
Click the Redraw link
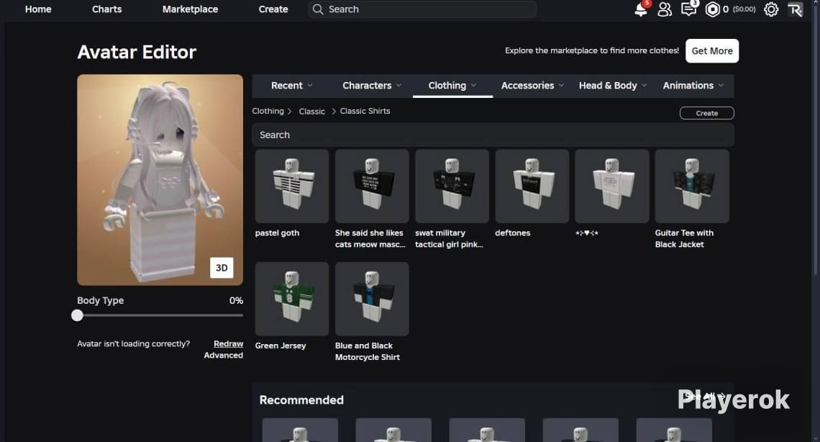point(229,343)
